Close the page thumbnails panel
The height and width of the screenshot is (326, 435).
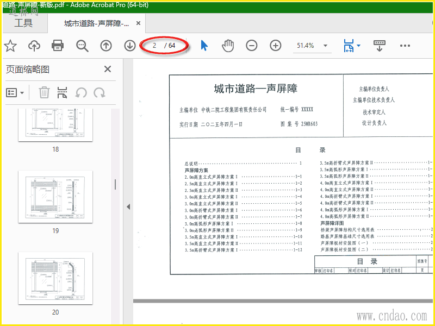click(x=108, y=69)
